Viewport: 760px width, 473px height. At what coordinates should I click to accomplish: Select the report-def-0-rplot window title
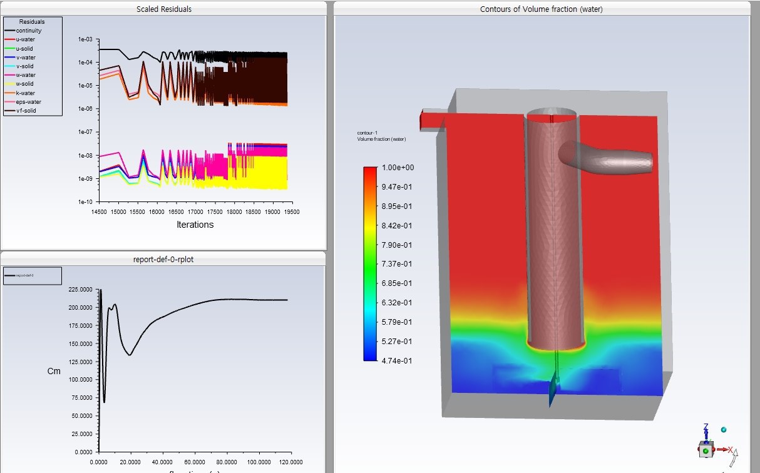164,259
